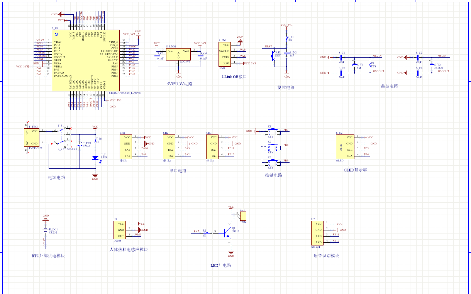Select the S_Y1 8M crystal symbol

[356, 66]
